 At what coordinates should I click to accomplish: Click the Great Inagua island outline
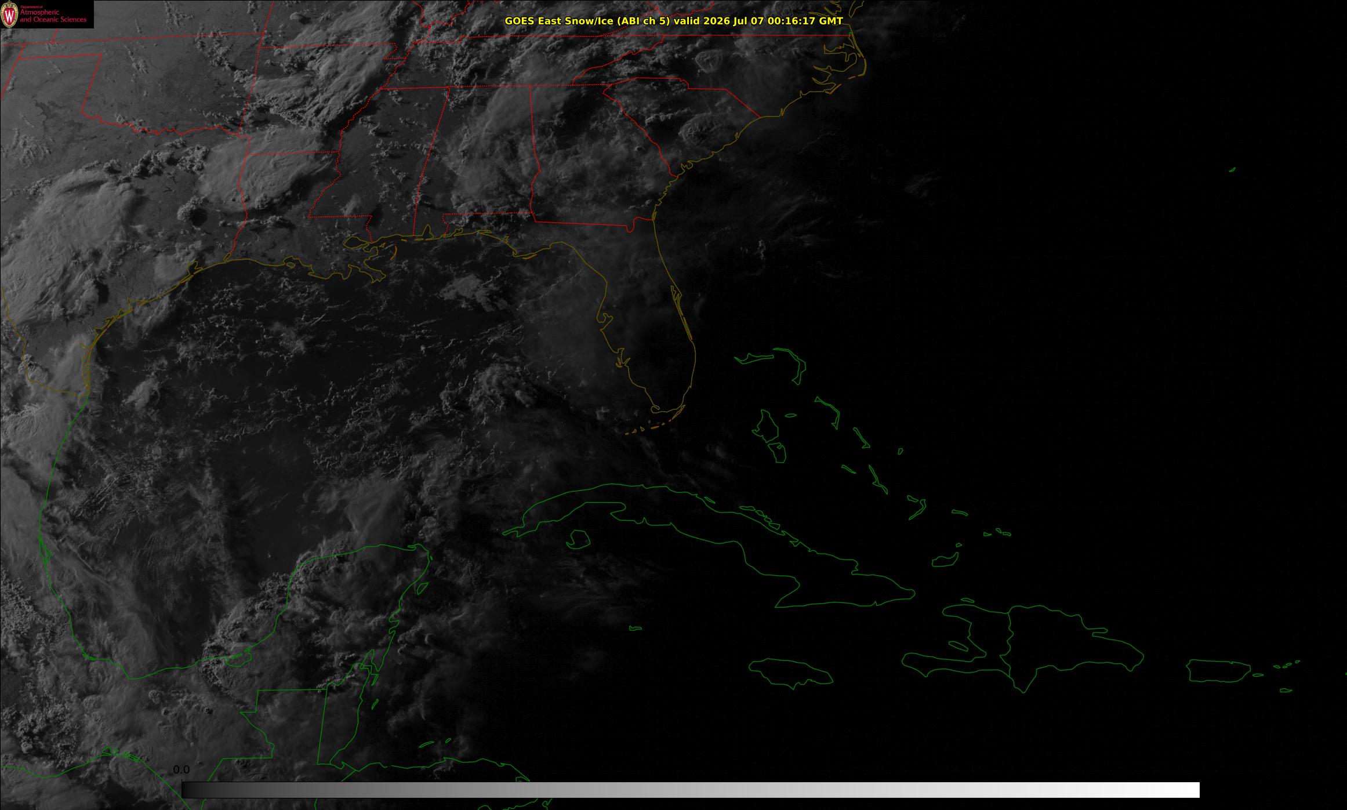click(945, 560)
